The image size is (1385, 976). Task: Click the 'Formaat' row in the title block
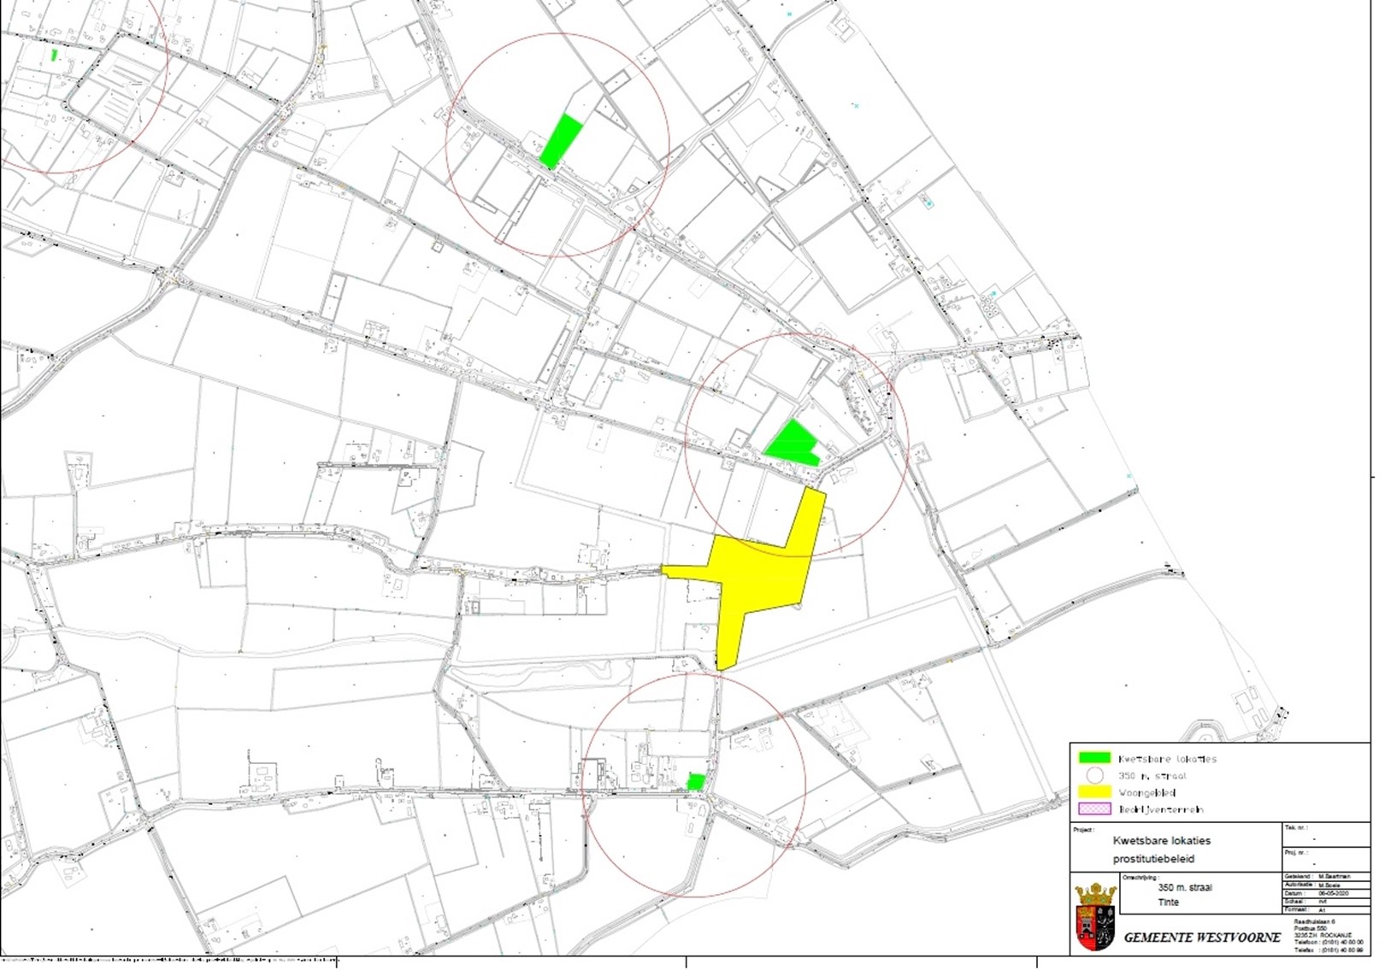point(1327,910)
